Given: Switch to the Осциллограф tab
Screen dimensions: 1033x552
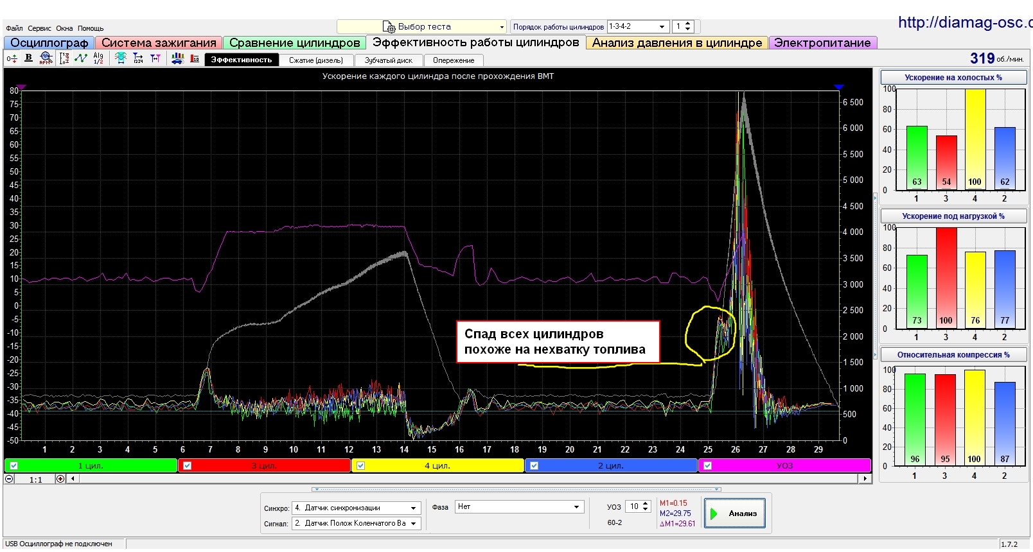Looking at the screenshot, I should click(x=49, y=42).
